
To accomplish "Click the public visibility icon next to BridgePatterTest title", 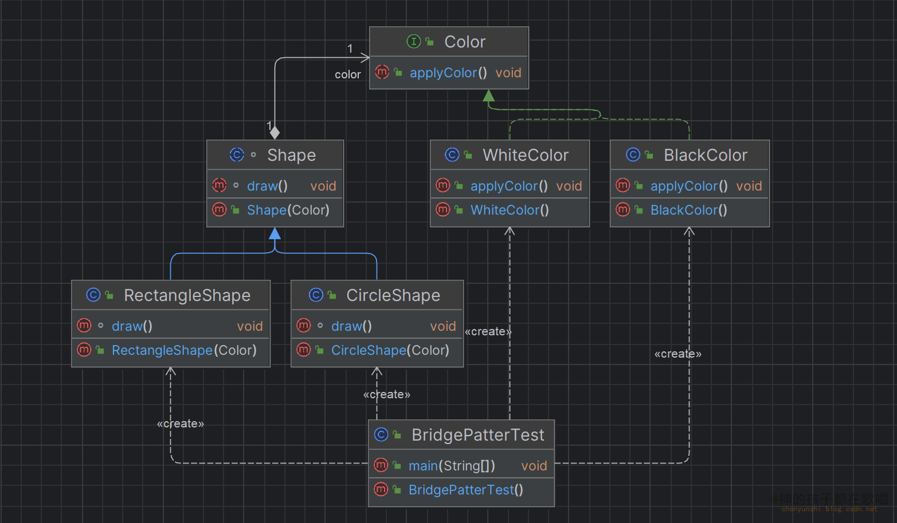I will 397,435.
